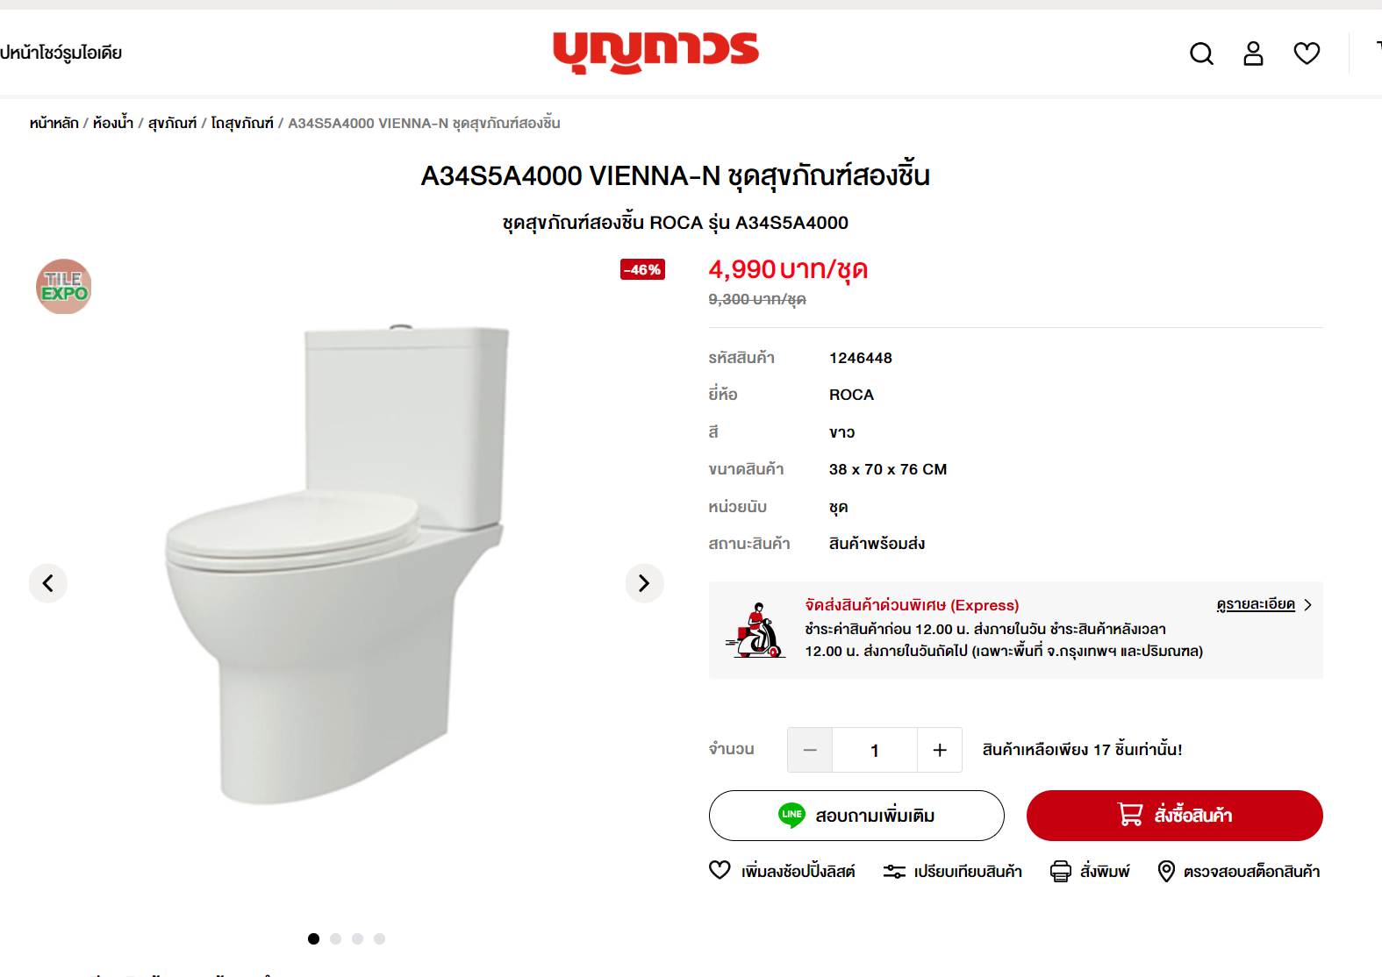Expand express delivery details chevron
The height and width of the screenshot is (977, 1382).
pyautogui.click(x=1307, y=605)
